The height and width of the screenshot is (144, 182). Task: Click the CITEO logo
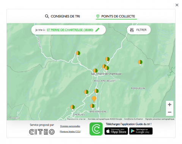(x=42, y=132)
